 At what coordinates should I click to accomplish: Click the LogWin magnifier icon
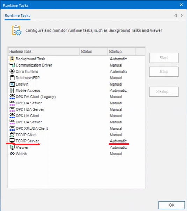click(12, 84)
